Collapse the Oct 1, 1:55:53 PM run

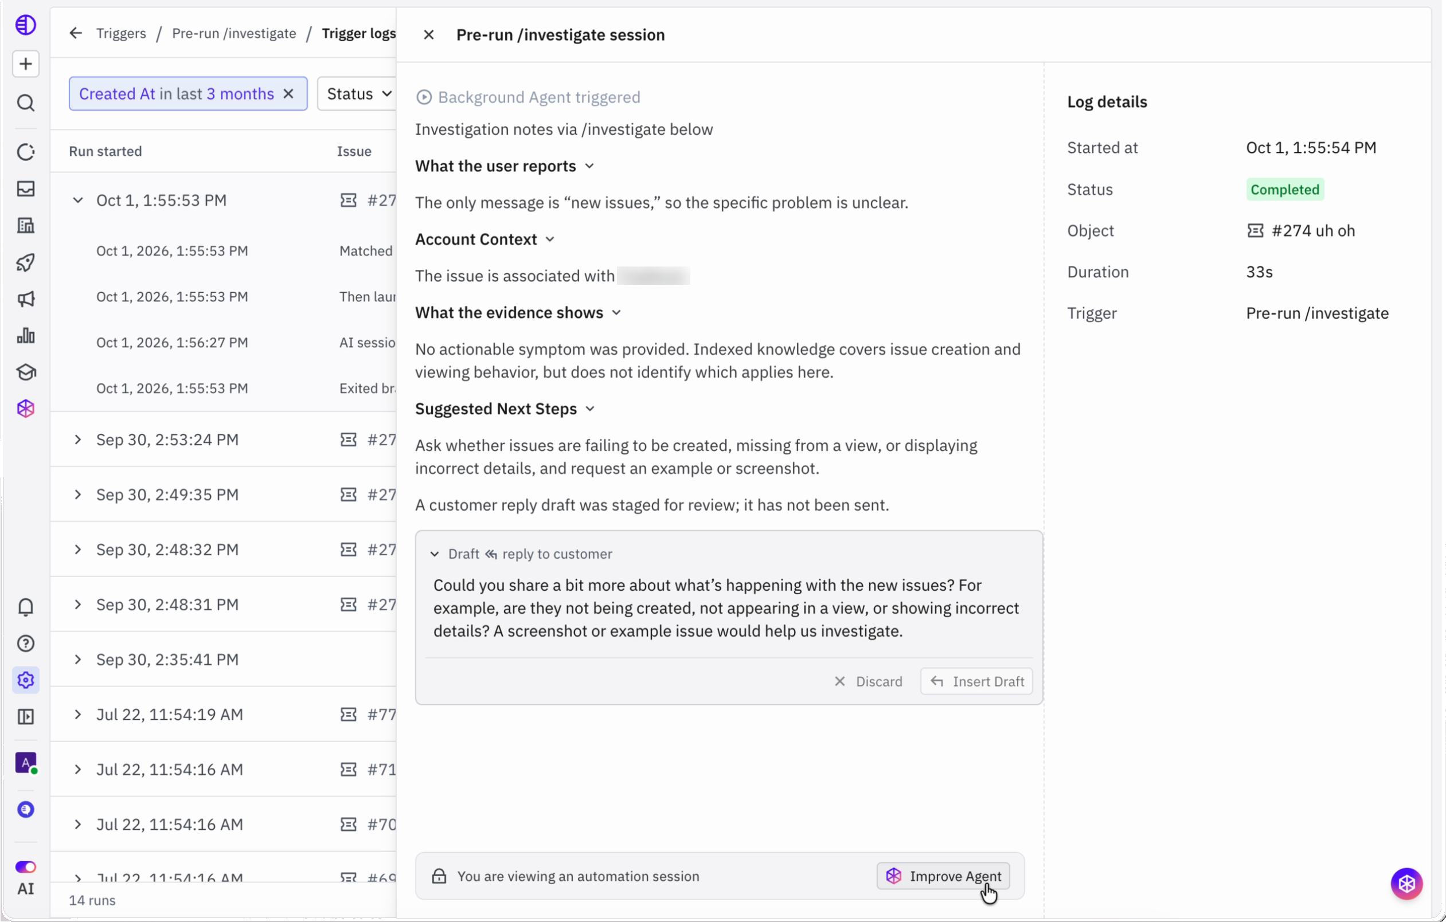pos(77,200)
